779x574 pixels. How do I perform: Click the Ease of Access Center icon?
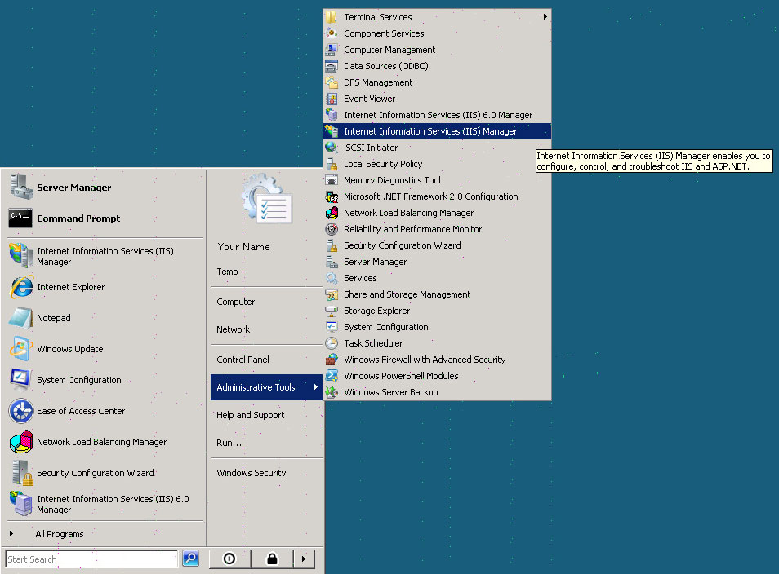coord(21,411)
